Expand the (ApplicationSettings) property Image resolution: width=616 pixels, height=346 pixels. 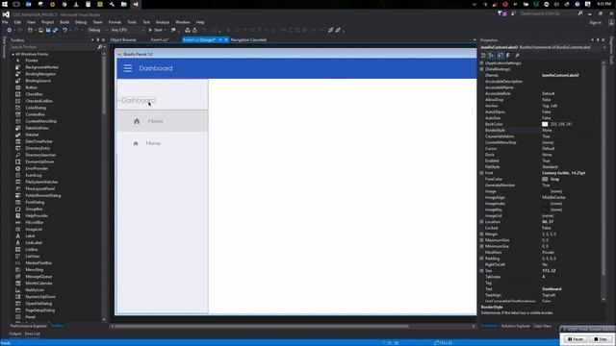coord(482,62)
